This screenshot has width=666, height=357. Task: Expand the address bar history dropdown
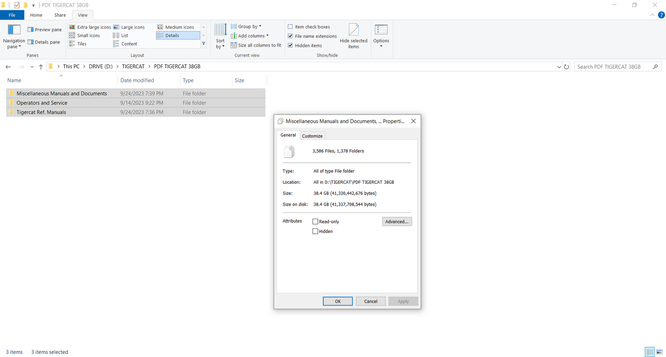click(x=559, y=67)
